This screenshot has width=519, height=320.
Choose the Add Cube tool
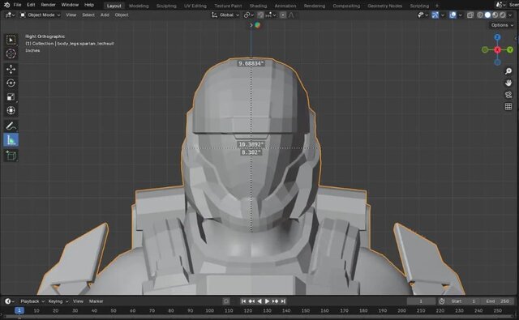11,156
